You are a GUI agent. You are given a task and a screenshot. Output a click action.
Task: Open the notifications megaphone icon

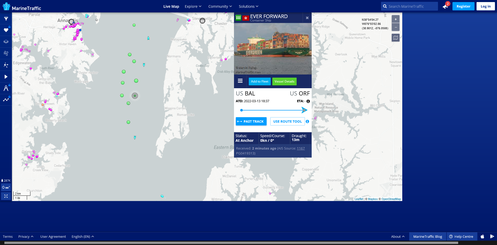[x=445, y=6]
